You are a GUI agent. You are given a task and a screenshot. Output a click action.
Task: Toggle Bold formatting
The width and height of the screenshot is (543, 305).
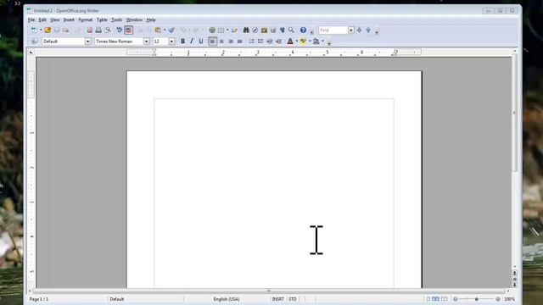(x=183, y=42)
